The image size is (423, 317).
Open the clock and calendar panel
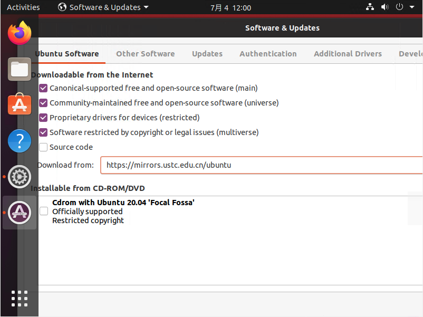click(x=230, y=7)
